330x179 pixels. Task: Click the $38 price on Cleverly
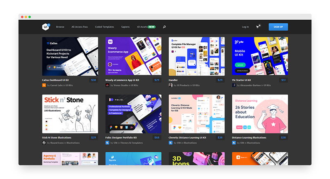point(220,138)
